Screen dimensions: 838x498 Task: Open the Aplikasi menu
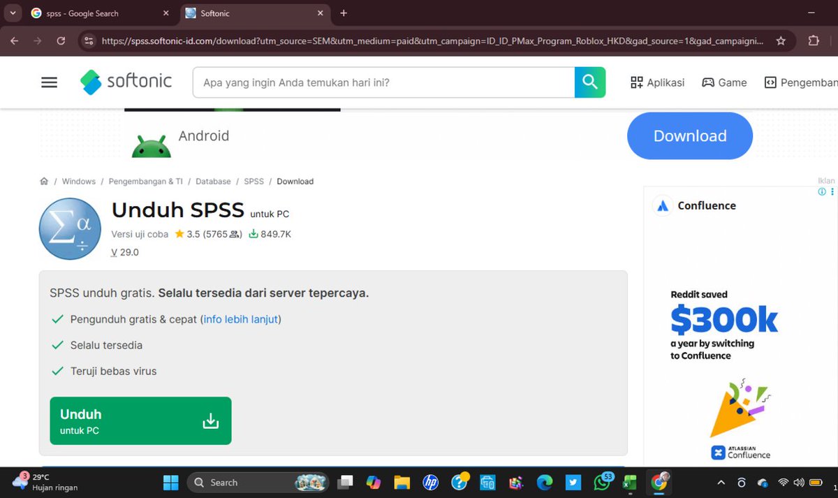(x=658, y=82)
